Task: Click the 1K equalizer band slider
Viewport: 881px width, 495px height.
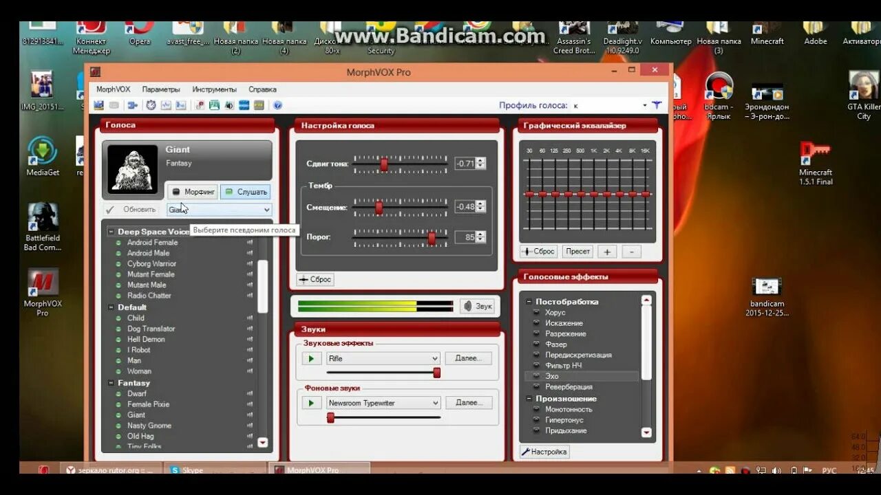Action: click(593, 195)
